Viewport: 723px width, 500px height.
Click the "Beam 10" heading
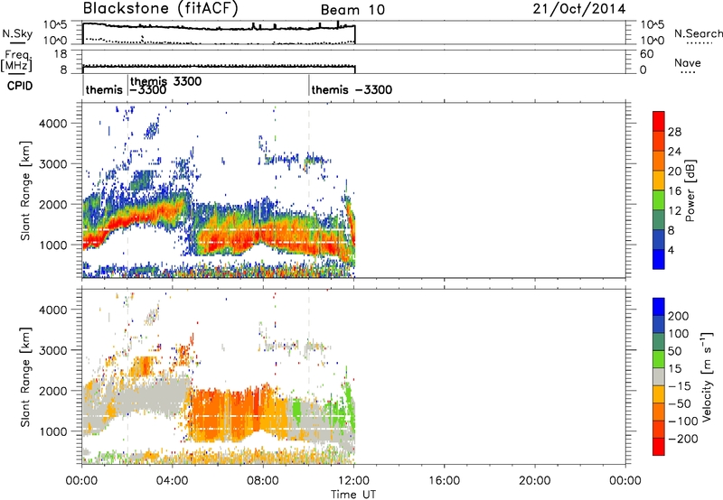pos(352,10)
